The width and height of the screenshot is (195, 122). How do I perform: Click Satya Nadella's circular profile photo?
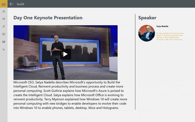tap(147, 33)
